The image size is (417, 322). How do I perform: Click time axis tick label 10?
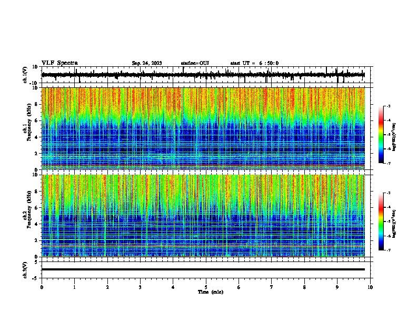click(x=370, y=287)
